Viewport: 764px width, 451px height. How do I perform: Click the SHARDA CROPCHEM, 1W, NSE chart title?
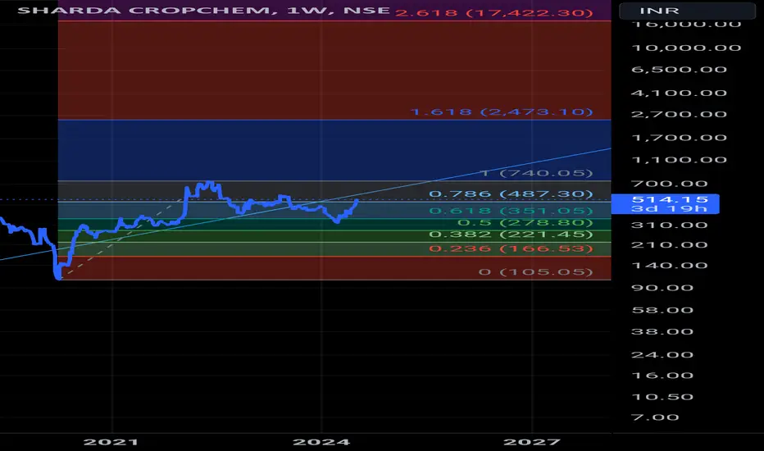(x=203, y=10)
